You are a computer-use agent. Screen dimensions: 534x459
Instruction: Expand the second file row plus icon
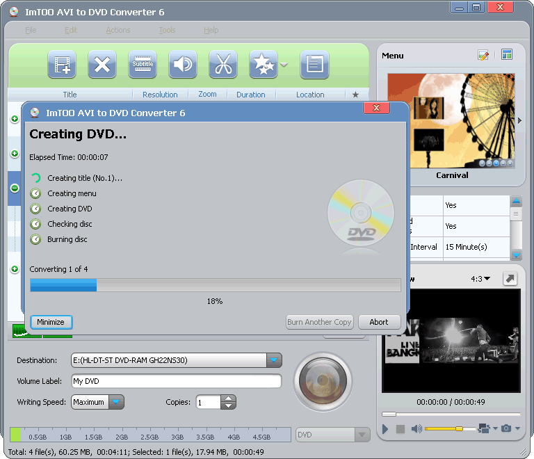tap(15, 154)
